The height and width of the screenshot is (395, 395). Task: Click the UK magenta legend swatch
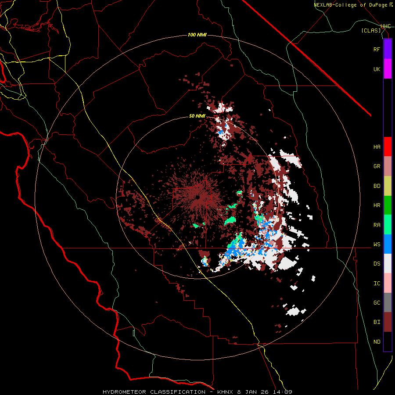pos(388,69)
